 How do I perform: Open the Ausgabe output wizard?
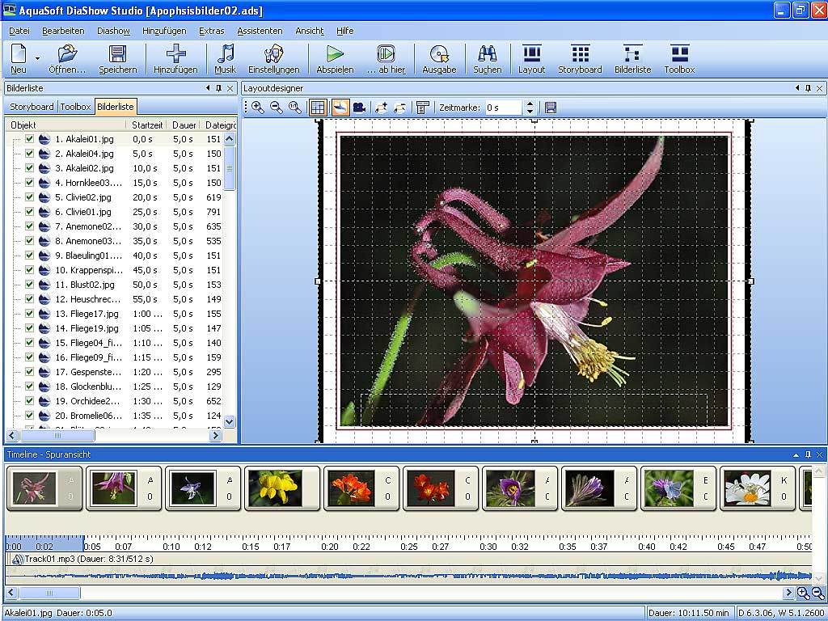pos(439,59)
